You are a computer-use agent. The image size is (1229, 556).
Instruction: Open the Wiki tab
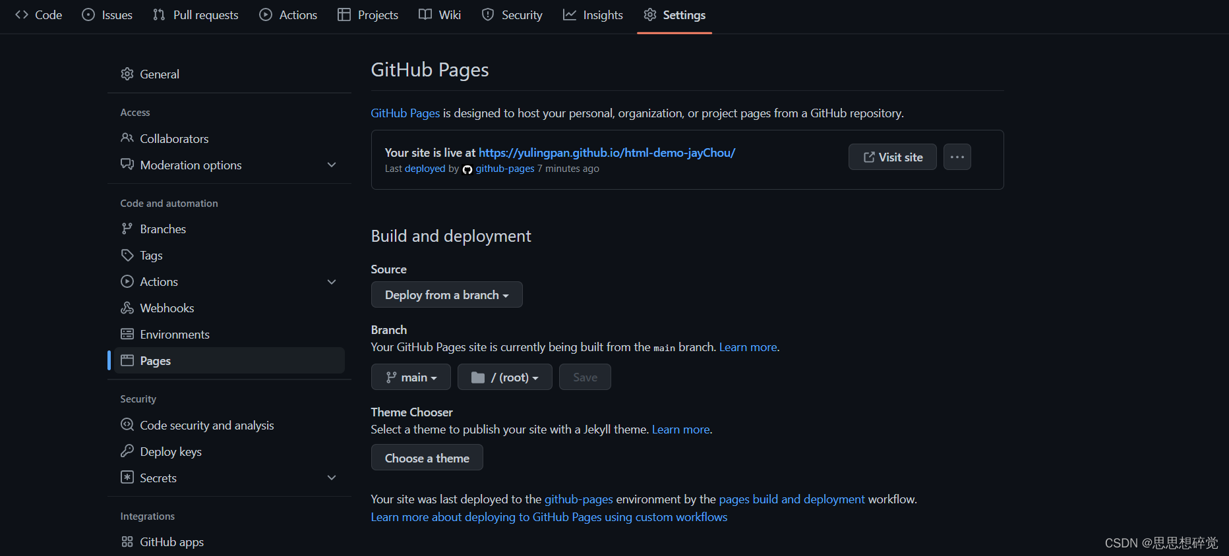[x=440, y=14]
